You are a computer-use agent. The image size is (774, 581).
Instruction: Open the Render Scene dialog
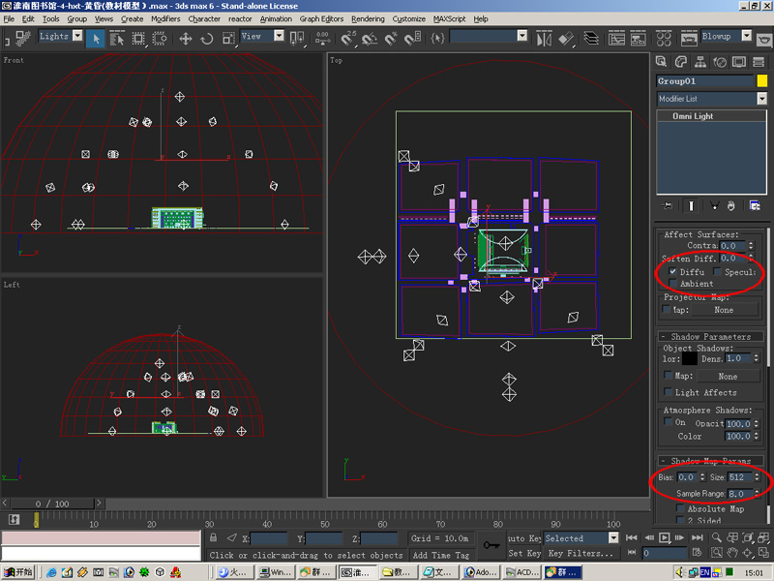point(689,39)
